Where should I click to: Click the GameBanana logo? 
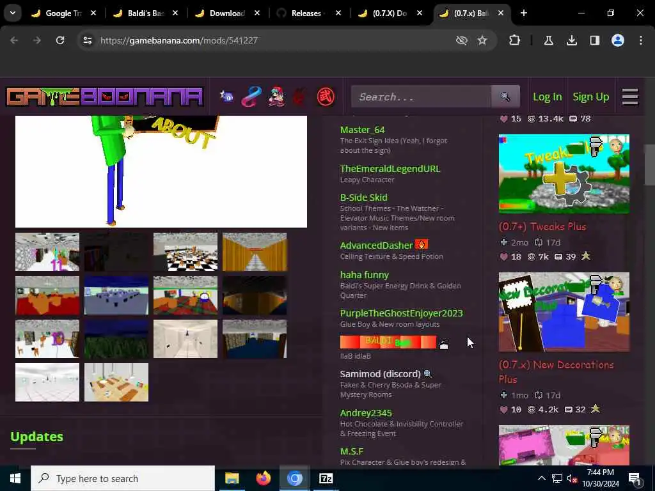[104, 97]
